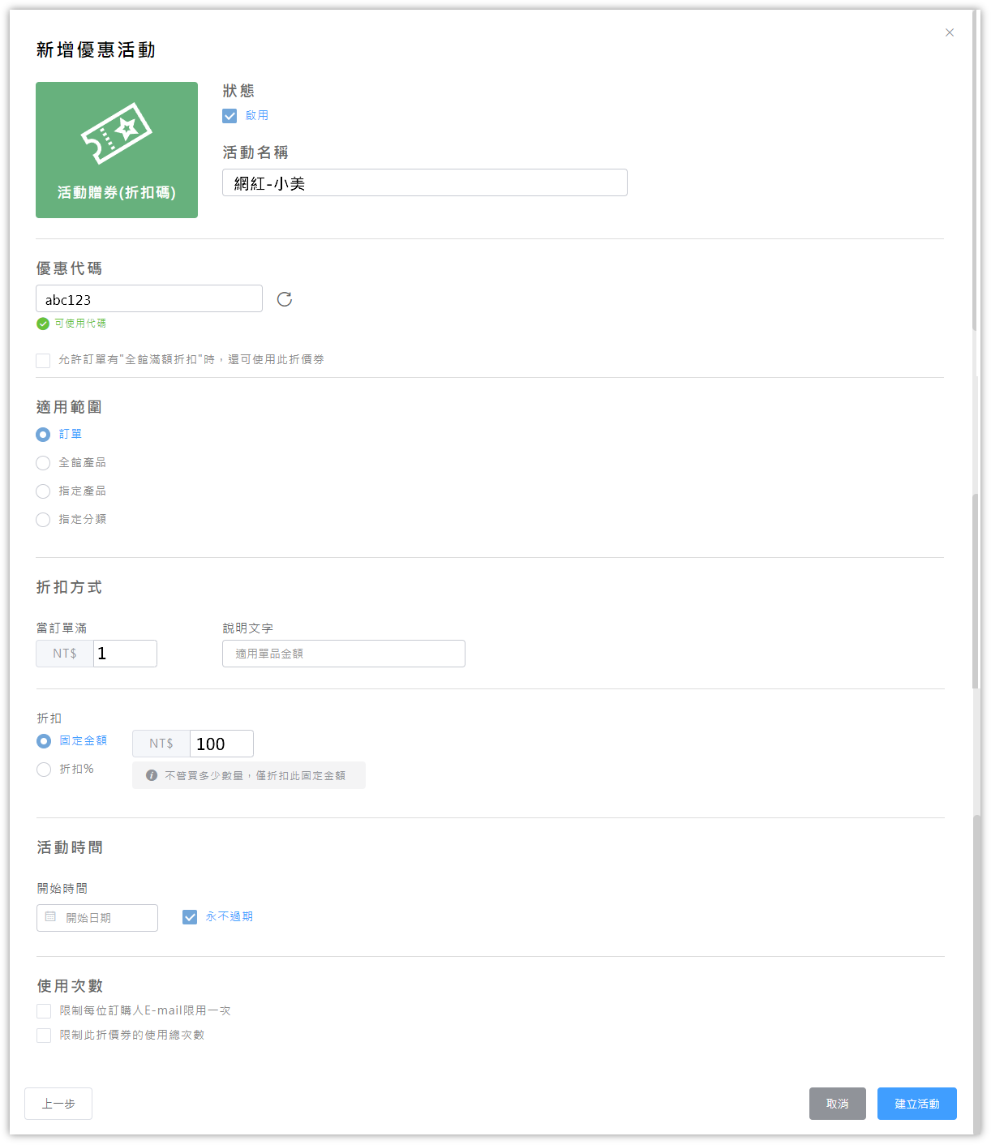Screen dimensions: 991x1145
Task: Select the 全館產品 radio option
Action: click(x=43, y=463)
